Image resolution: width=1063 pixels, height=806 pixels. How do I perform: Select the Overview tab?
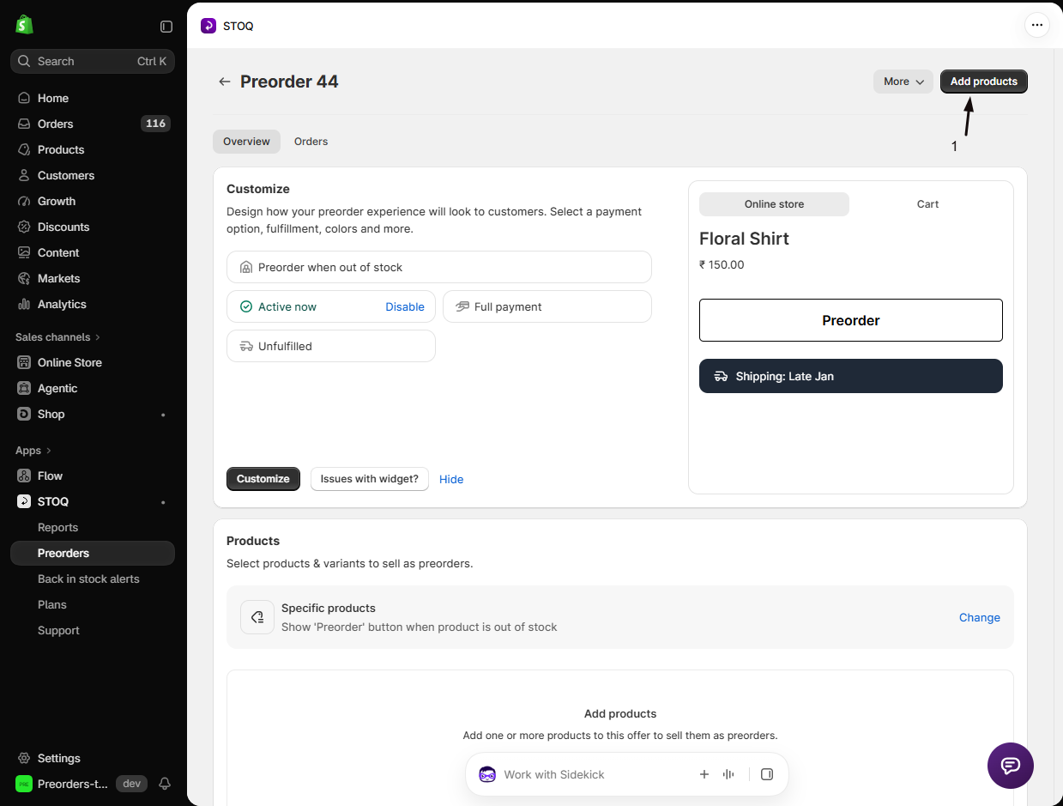(246, 142)
